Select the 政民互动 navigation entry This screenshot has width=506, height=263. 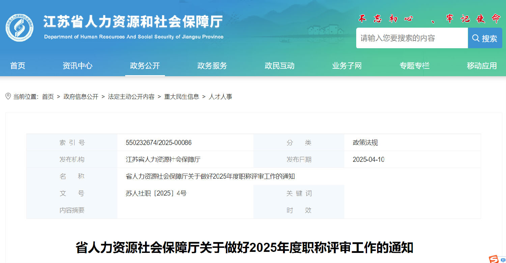(x=279, y=66)
